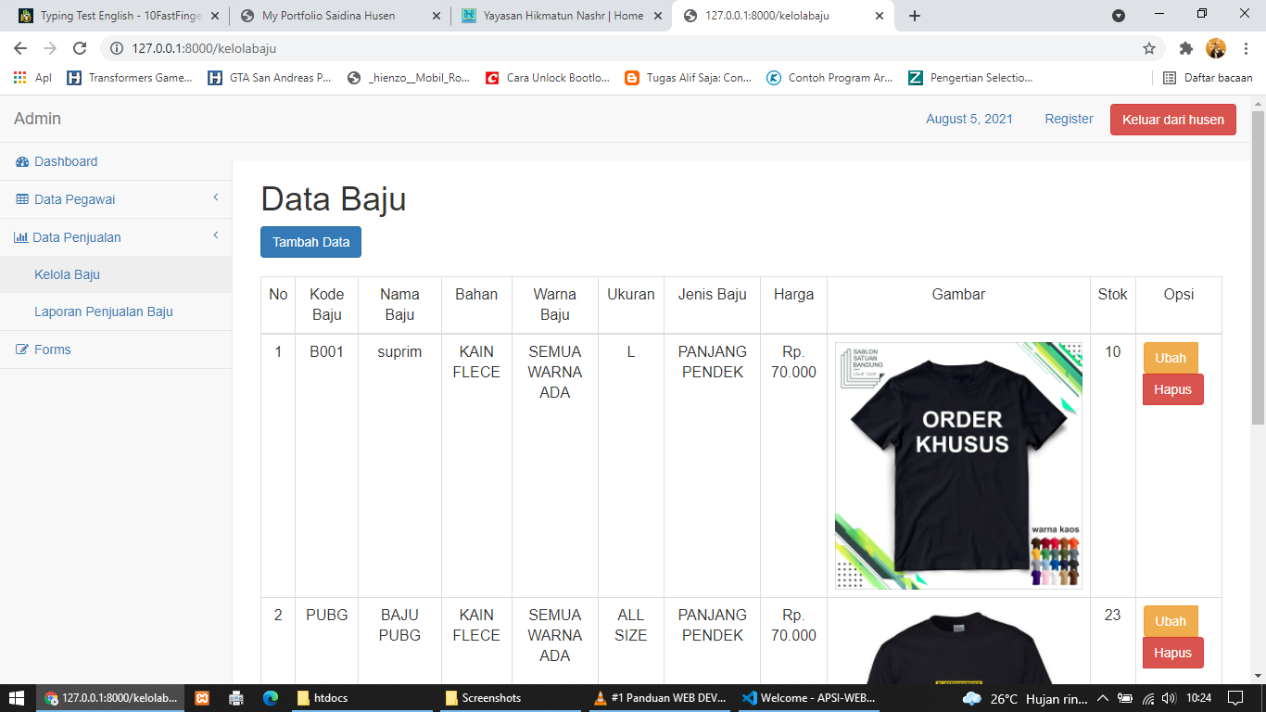This screenshot has height=712, width=1266.
Task: Open the Dashboard sidebar item
Action: (x=65, y=161)
